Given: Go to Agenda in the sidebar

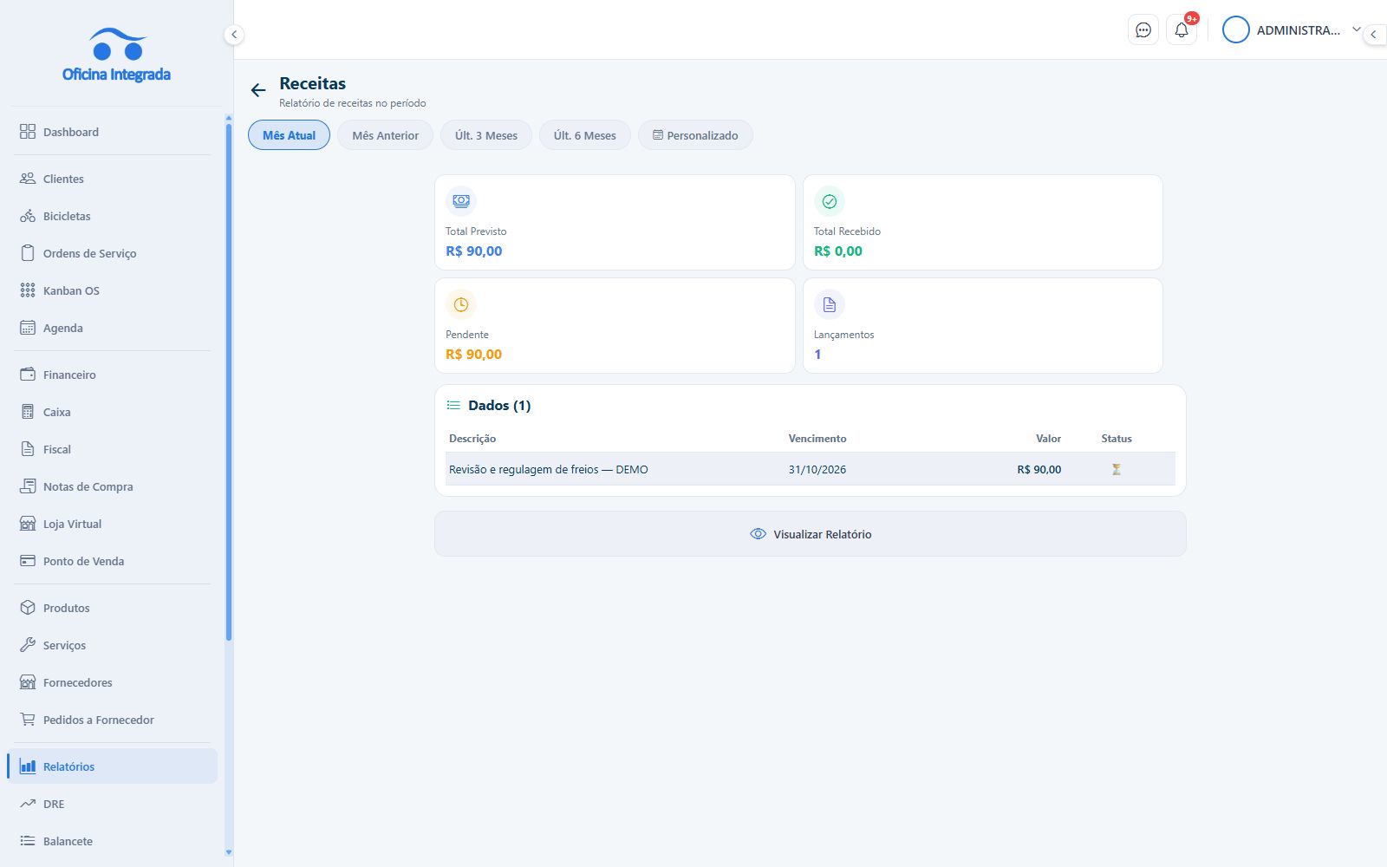Looking at the screenshot, I should tap(112, 328).
